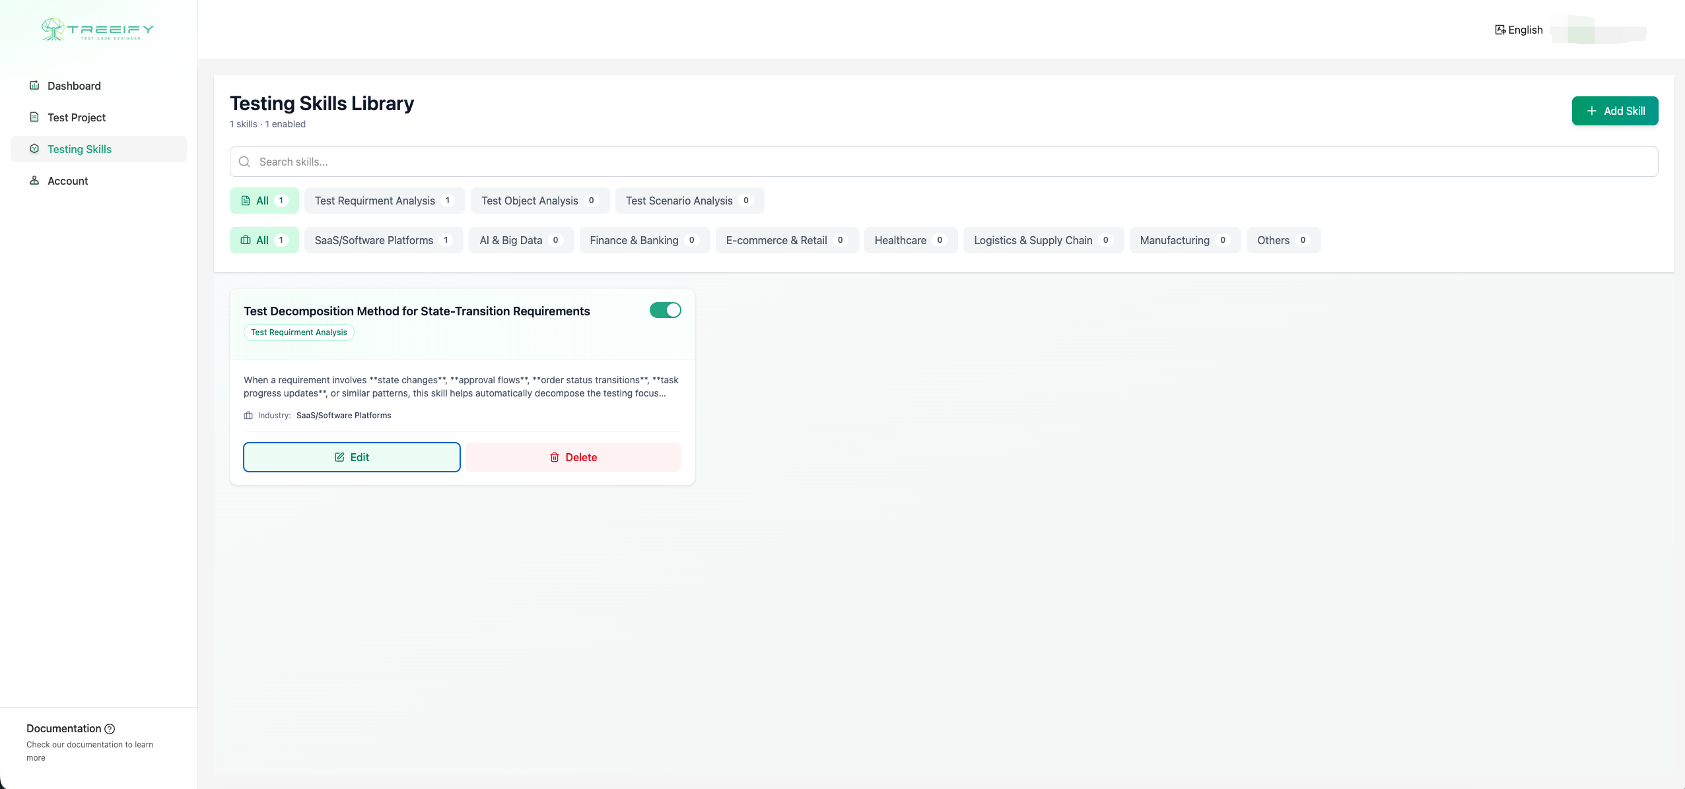
Task: Click the Test Requirment Analysis card tag
Action: [x=298, y=332]
